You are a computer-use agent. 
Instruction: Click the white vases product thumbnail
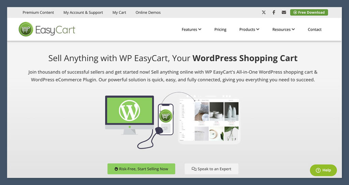[x=231, y=111]
